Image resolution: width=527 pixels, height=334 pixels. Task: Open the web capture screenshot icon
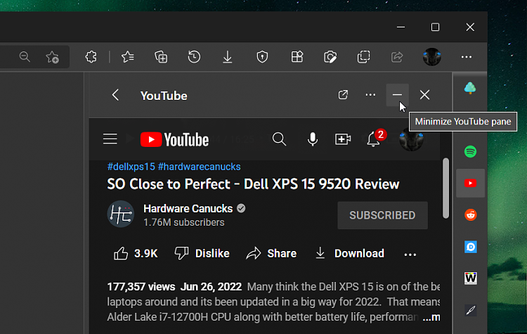(330, 57)
